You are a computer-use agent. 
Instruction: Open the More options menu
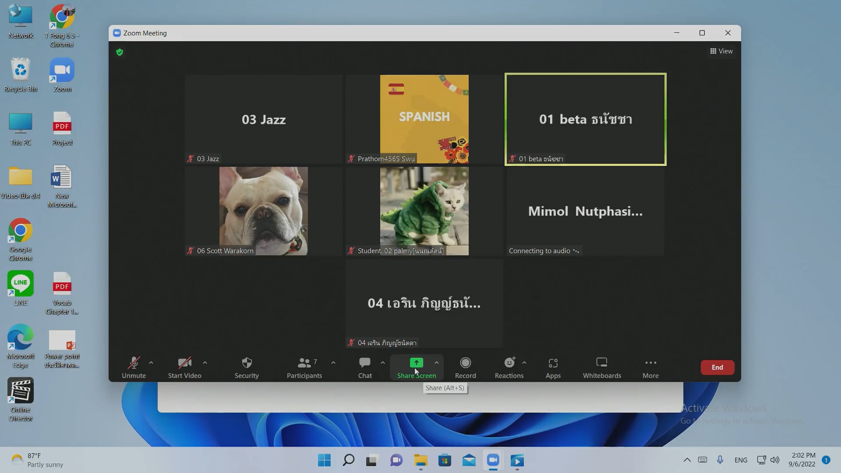(x=650, y=367)
